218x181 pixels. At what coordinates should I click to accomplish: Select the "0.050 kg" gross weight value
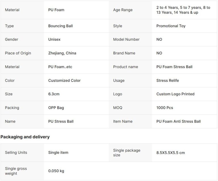56,171
